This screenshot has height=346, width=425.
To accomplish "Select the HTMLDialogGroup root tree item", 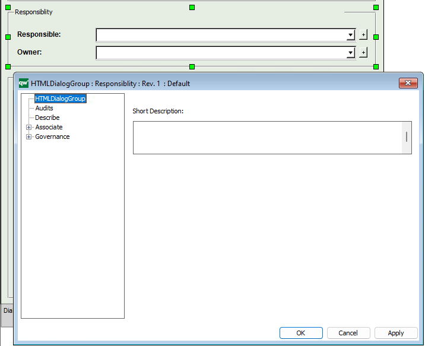I will (x=61, y=99).
